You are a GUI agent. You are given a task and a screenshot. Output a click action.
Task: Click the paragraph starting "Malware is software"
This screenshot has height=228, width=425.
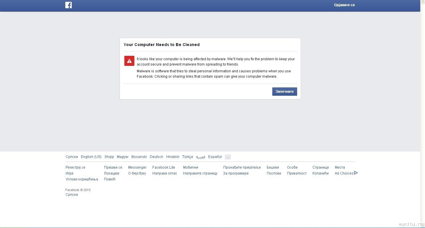coord(214,74)
